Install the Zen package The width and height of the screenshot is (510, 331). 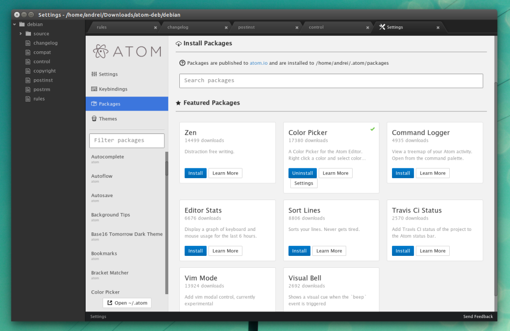click(195, 173)
